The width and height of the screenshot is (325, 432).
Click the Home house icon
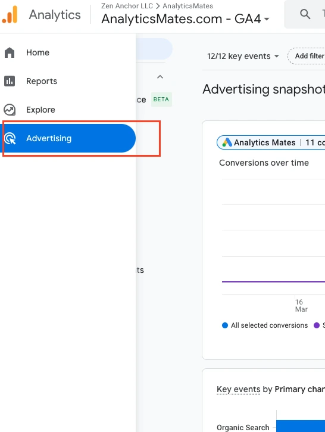click(x=10, y=52)
